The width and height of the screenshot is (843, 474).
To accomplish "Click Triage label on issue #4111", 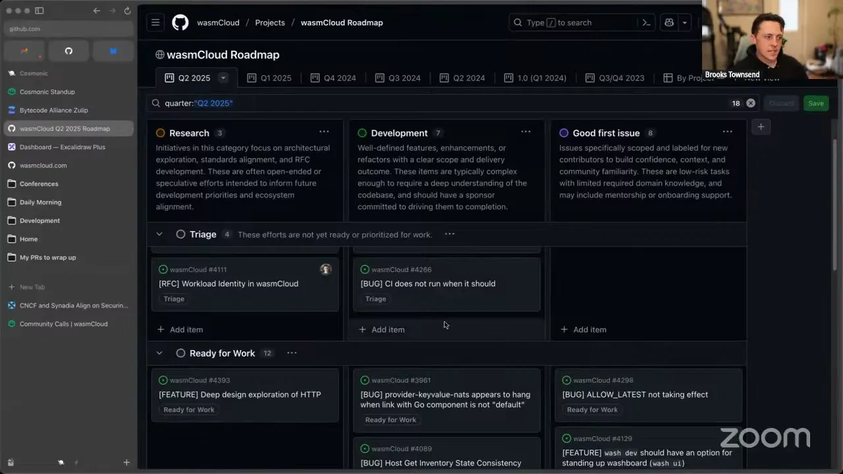I will pos(174,299).
